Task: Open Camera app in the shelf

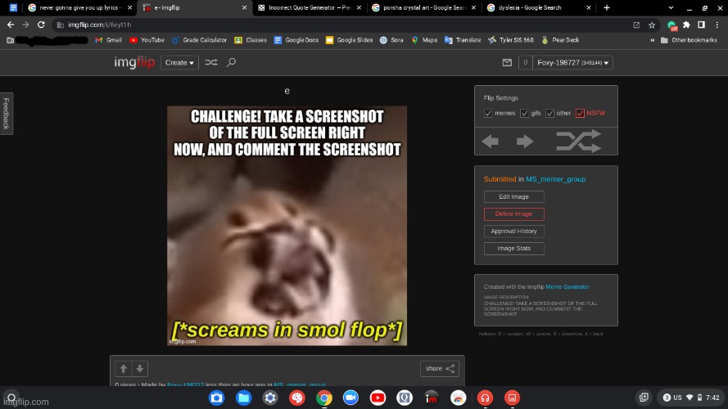Action: coord(216,398)
